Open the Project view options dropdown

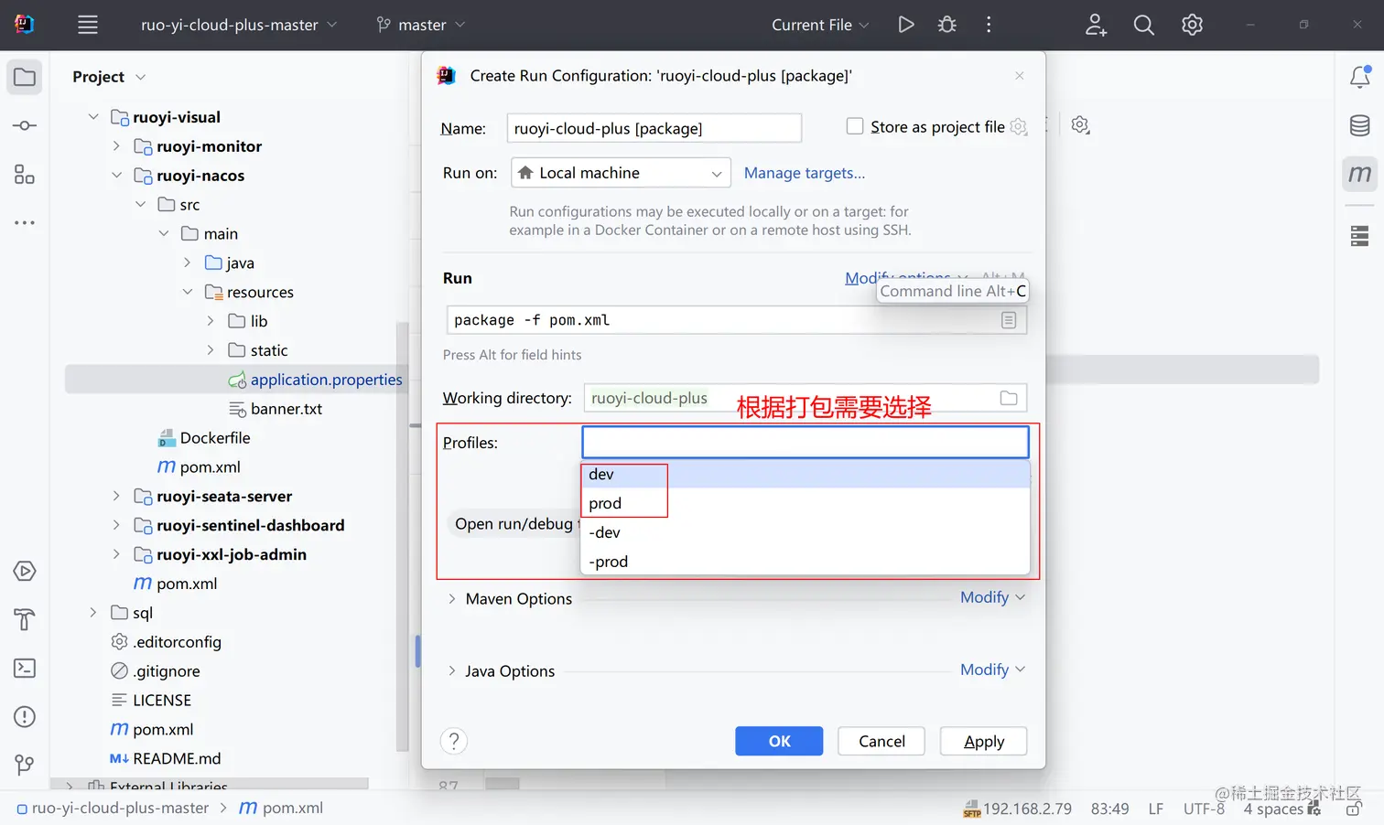140,77
